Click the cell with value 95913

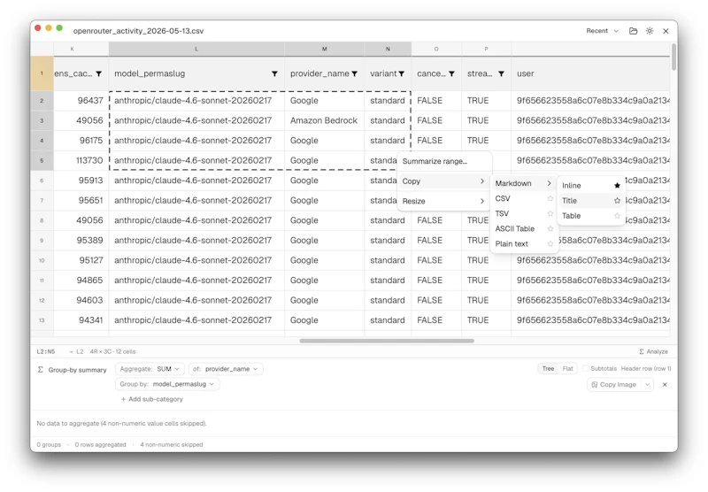coord(81,181)
